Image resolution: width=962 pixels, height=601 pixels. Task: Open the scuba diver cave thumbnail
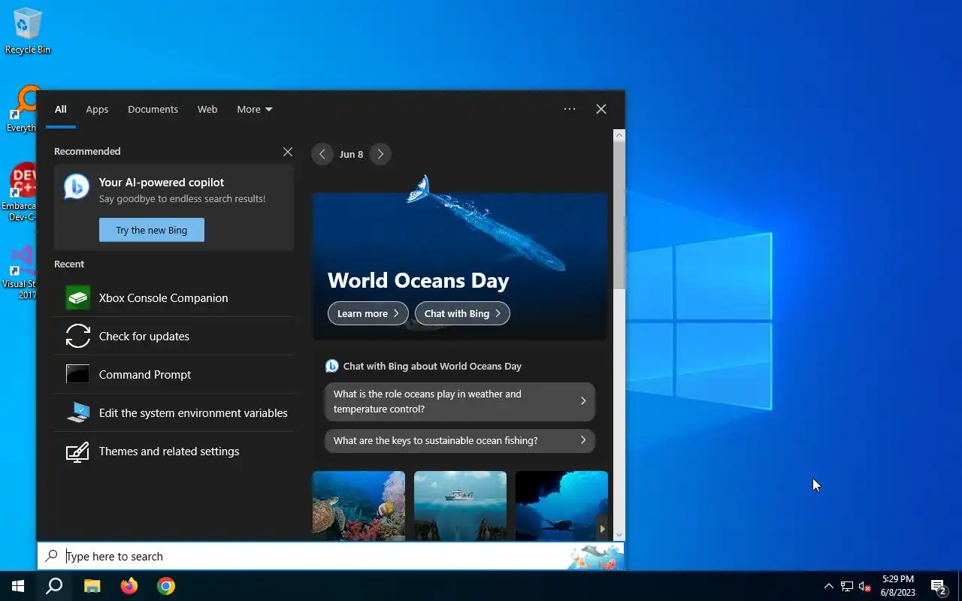561,505
